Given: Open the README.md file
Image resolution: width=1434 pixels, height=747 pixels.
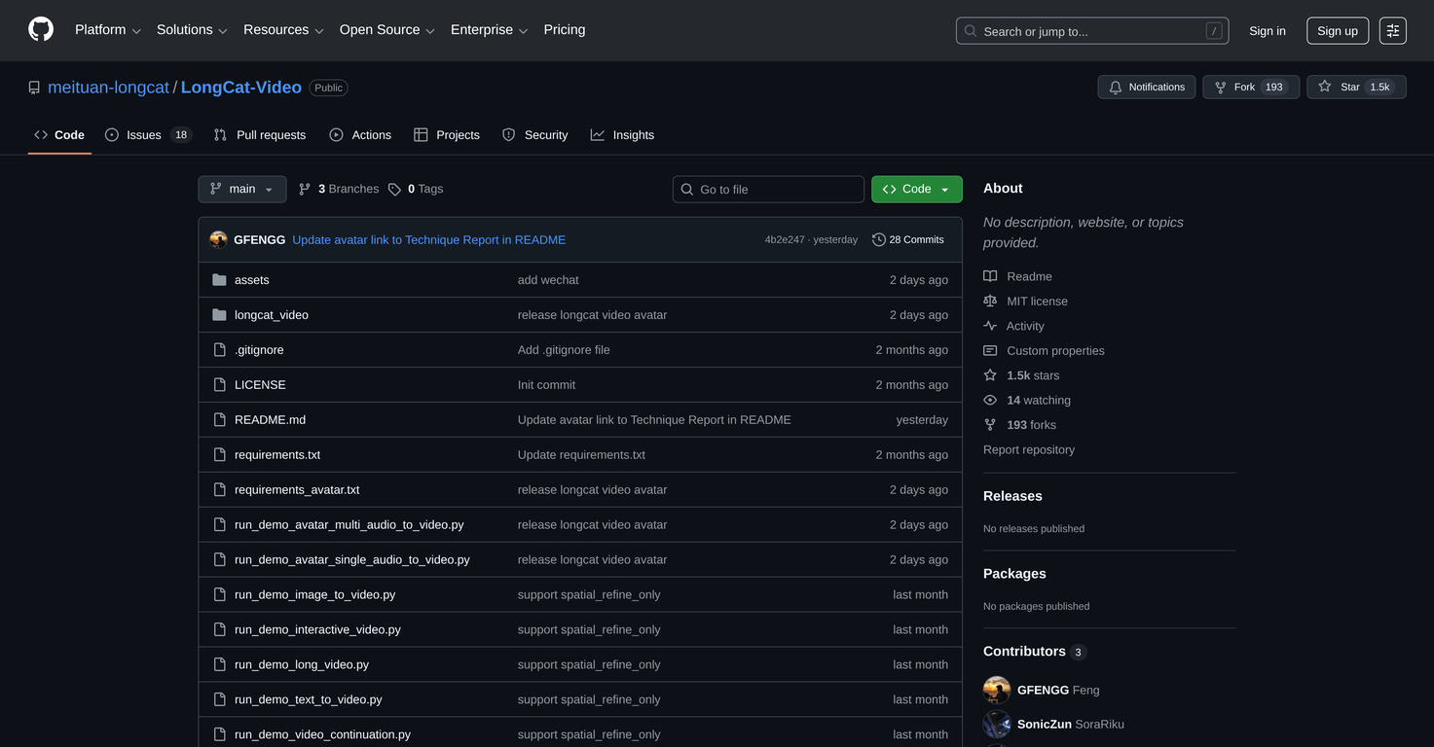Looking at the screenshot, I should point(270,420).
